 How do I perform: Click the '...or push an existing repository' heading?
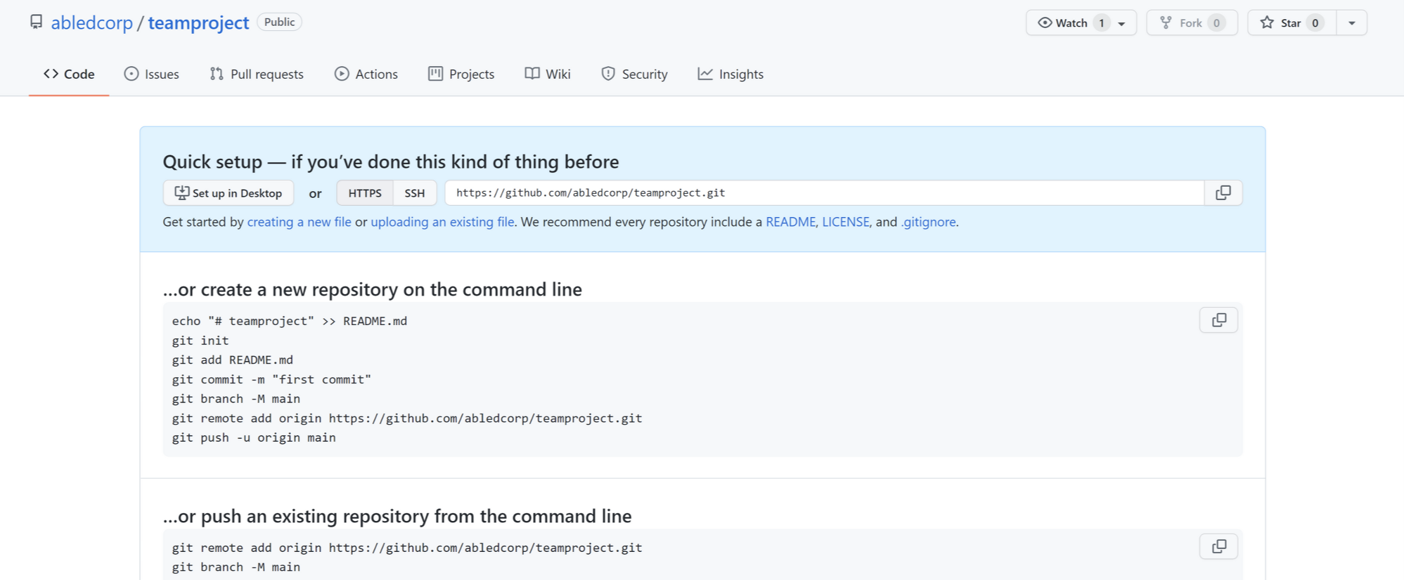coord(397,516)
